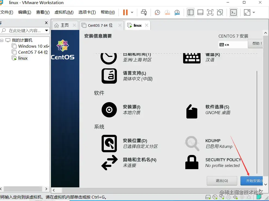The width and height of the screenshot is (269, 201).
Task: Select 我的计算机 in the library tree
Action: 22,40
